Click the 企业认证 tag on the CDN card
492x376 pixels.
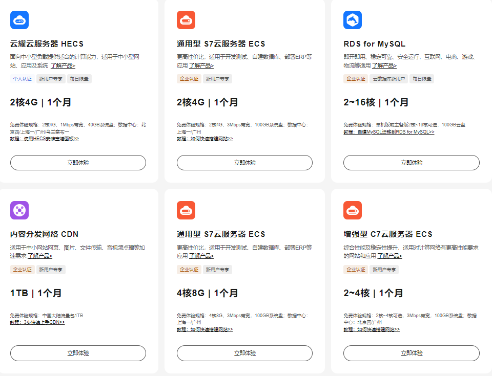click(22, 270)
